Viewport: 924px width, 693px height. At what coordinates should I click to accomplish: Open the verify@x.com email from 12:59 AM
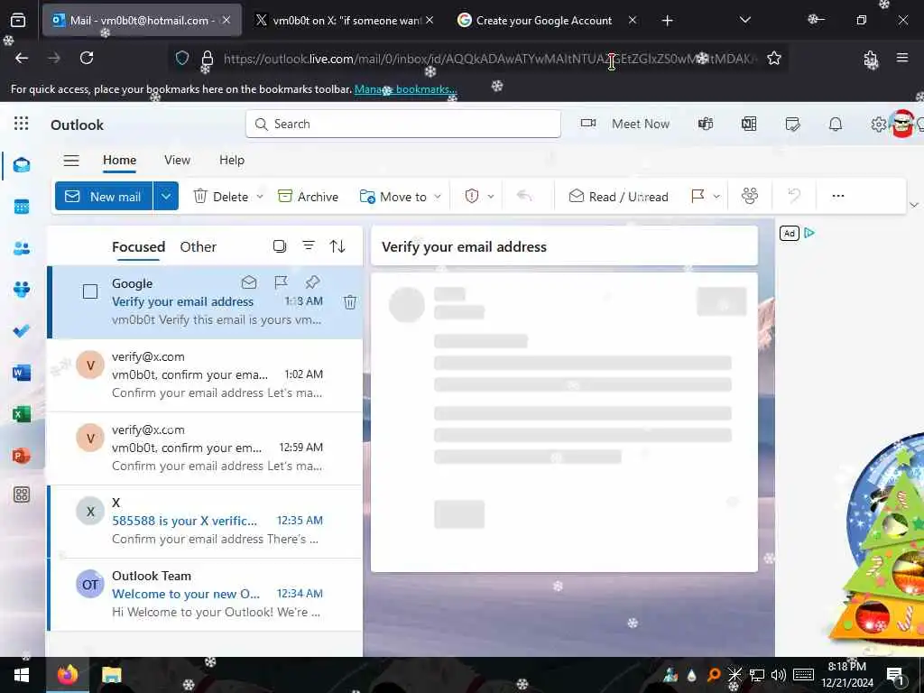205,448
